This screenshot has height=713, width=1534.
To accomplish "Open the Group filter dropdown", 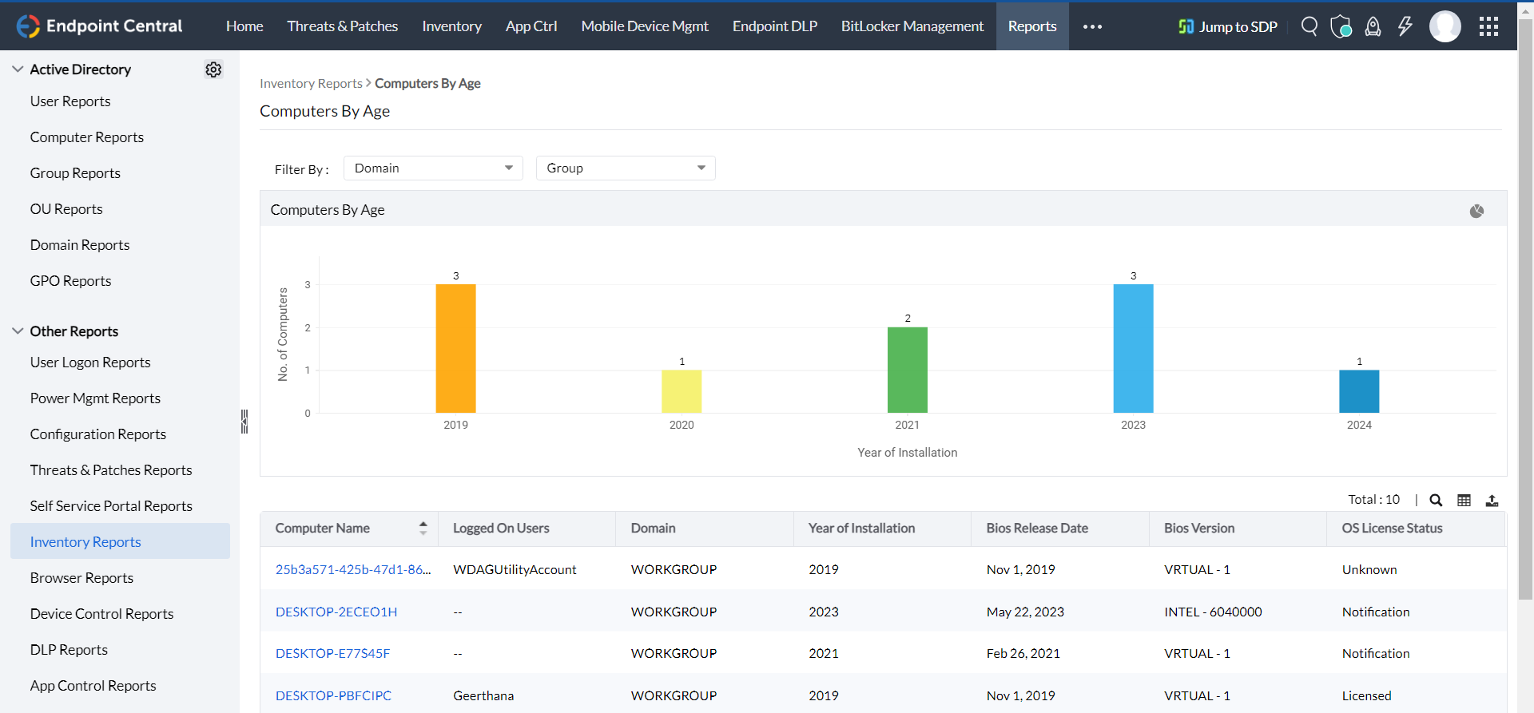I will [x=626, y=168].
